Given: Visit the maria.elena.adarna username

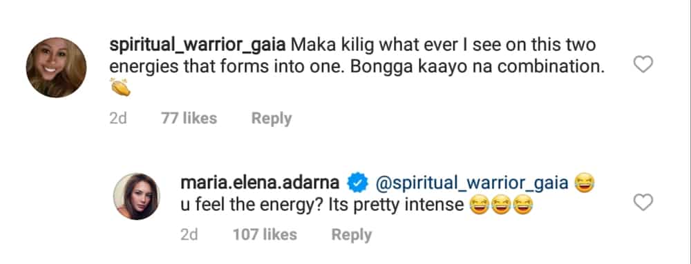Looking at the screenshot, I should pos(260,183).
